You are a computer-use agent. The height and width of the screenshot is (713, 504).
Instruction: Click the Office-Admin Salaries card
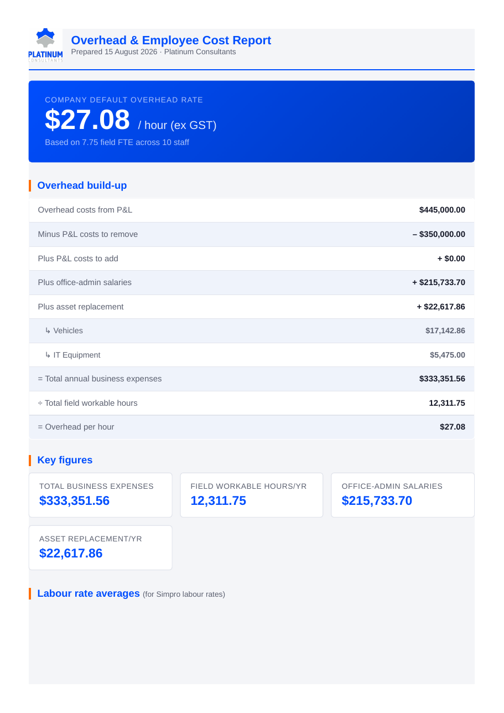[403, 495]
